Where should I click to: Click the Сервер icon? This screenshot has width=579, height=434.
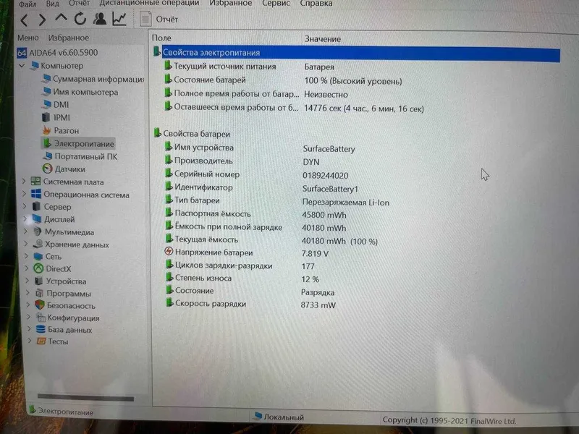36,206
